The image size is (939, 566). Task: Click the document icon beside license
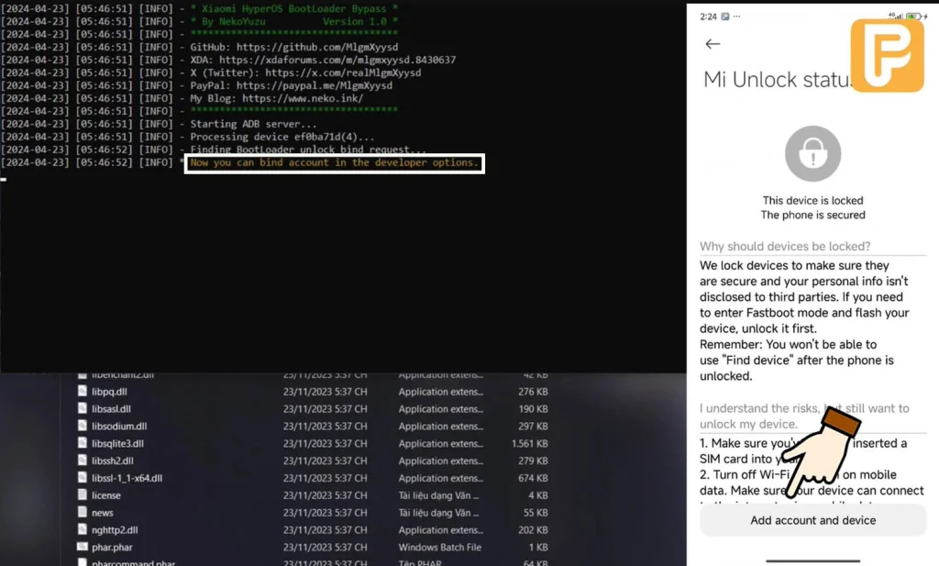tap(82, 495)
